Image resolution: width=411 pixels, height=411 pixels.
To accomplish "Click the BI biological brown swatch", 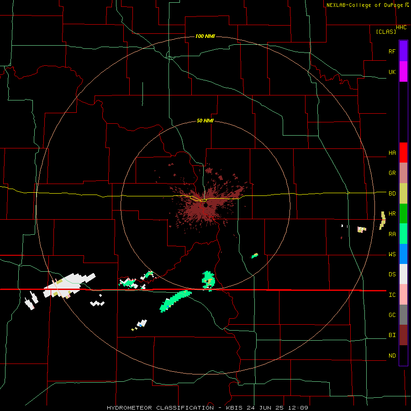I will coord(403,335).
